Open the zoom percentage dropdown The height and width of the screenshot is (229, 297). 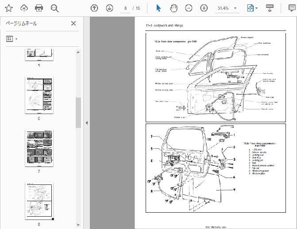(235, 8)
